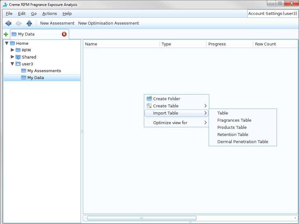
Task: Select Create Table in context menu
Action: 177,106
